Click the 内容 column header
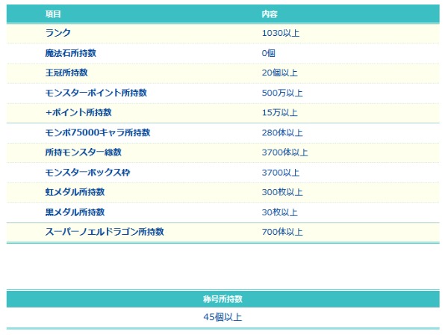 tap(270, 14)
